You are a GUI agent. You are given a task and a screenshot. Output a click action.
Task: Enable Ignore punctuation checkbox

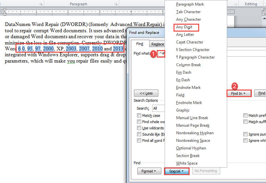click(245, 134)
